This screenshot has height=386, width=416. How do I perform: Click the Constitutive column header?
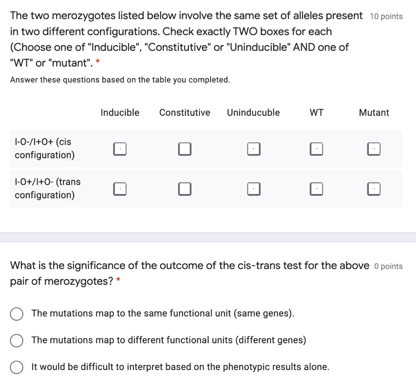(184, 113)
